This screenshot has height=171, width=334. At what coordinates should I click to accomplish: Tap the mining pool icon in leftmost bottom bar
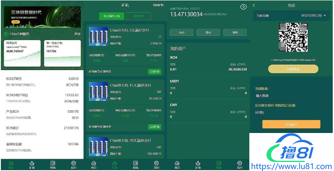click(x=32, y=164)
